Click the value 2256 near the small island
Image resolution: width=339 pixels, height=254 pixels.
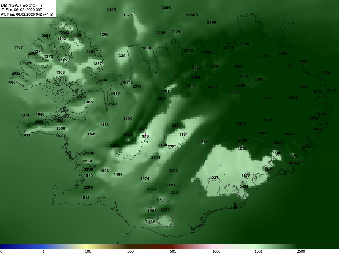(x=191, y=15)
